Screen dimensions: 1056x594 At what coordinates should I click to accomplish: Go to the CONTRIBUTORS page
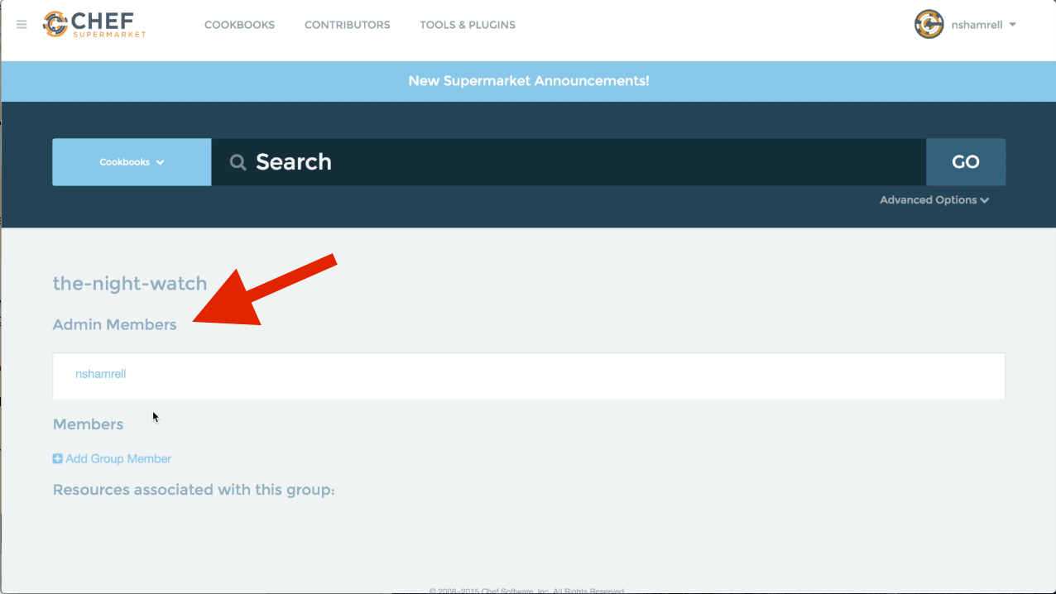[347, 25]
